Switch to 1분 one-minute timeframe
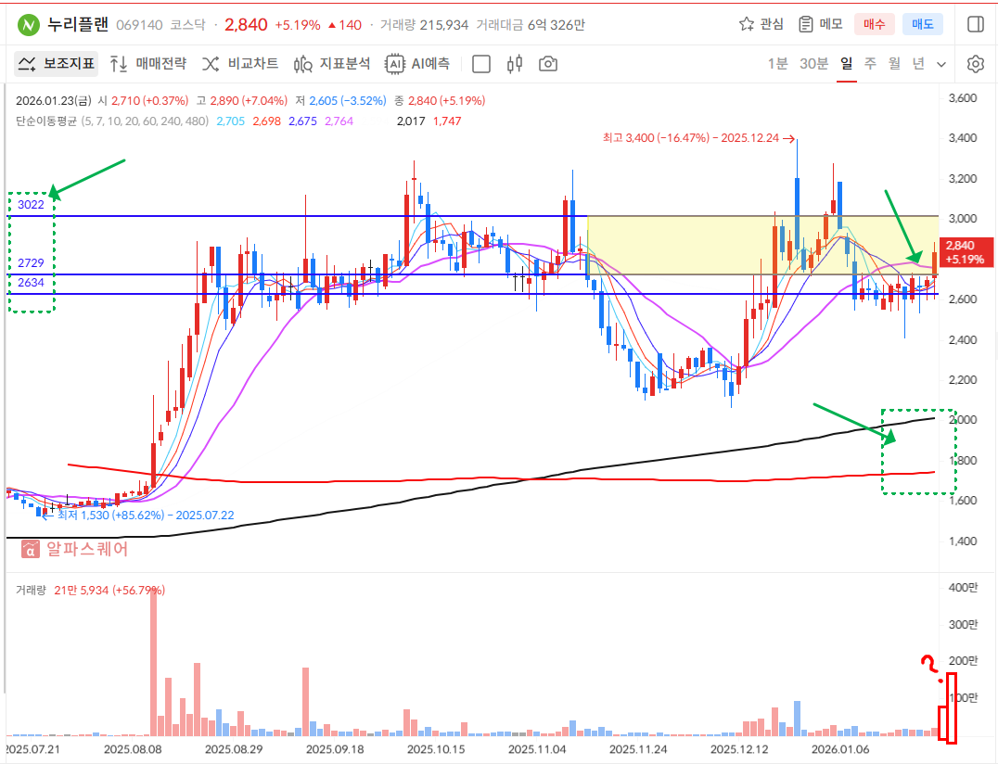This screenshot has height=764, width=998. (x=777, y=64)
